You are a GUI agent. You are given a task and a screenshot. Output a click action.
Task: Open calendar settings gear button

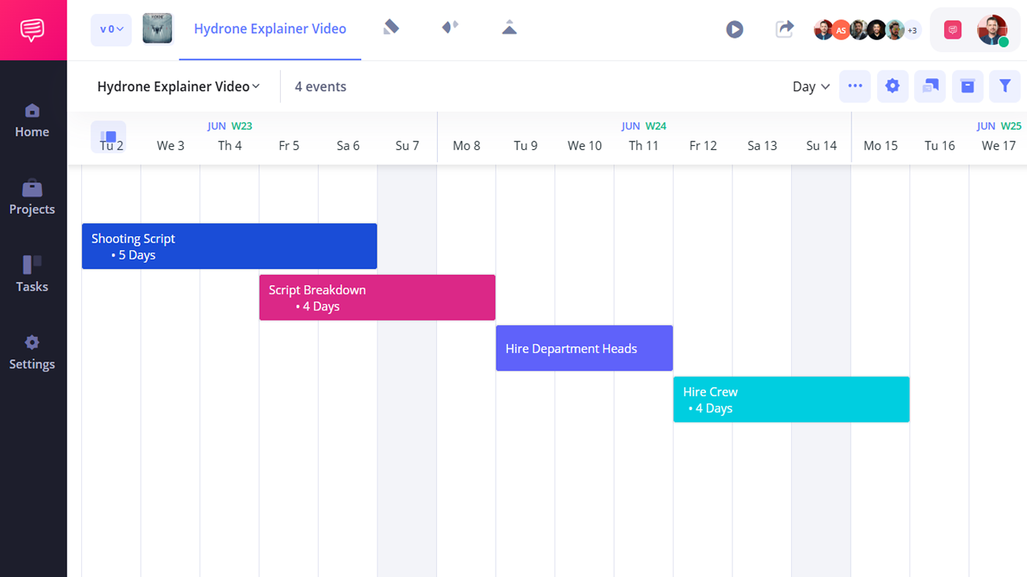(892, 87)
